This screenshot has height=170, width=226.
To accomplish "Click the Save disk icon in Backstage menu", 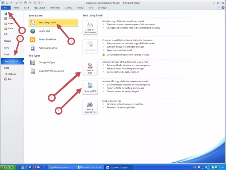I will pos(6,14).
